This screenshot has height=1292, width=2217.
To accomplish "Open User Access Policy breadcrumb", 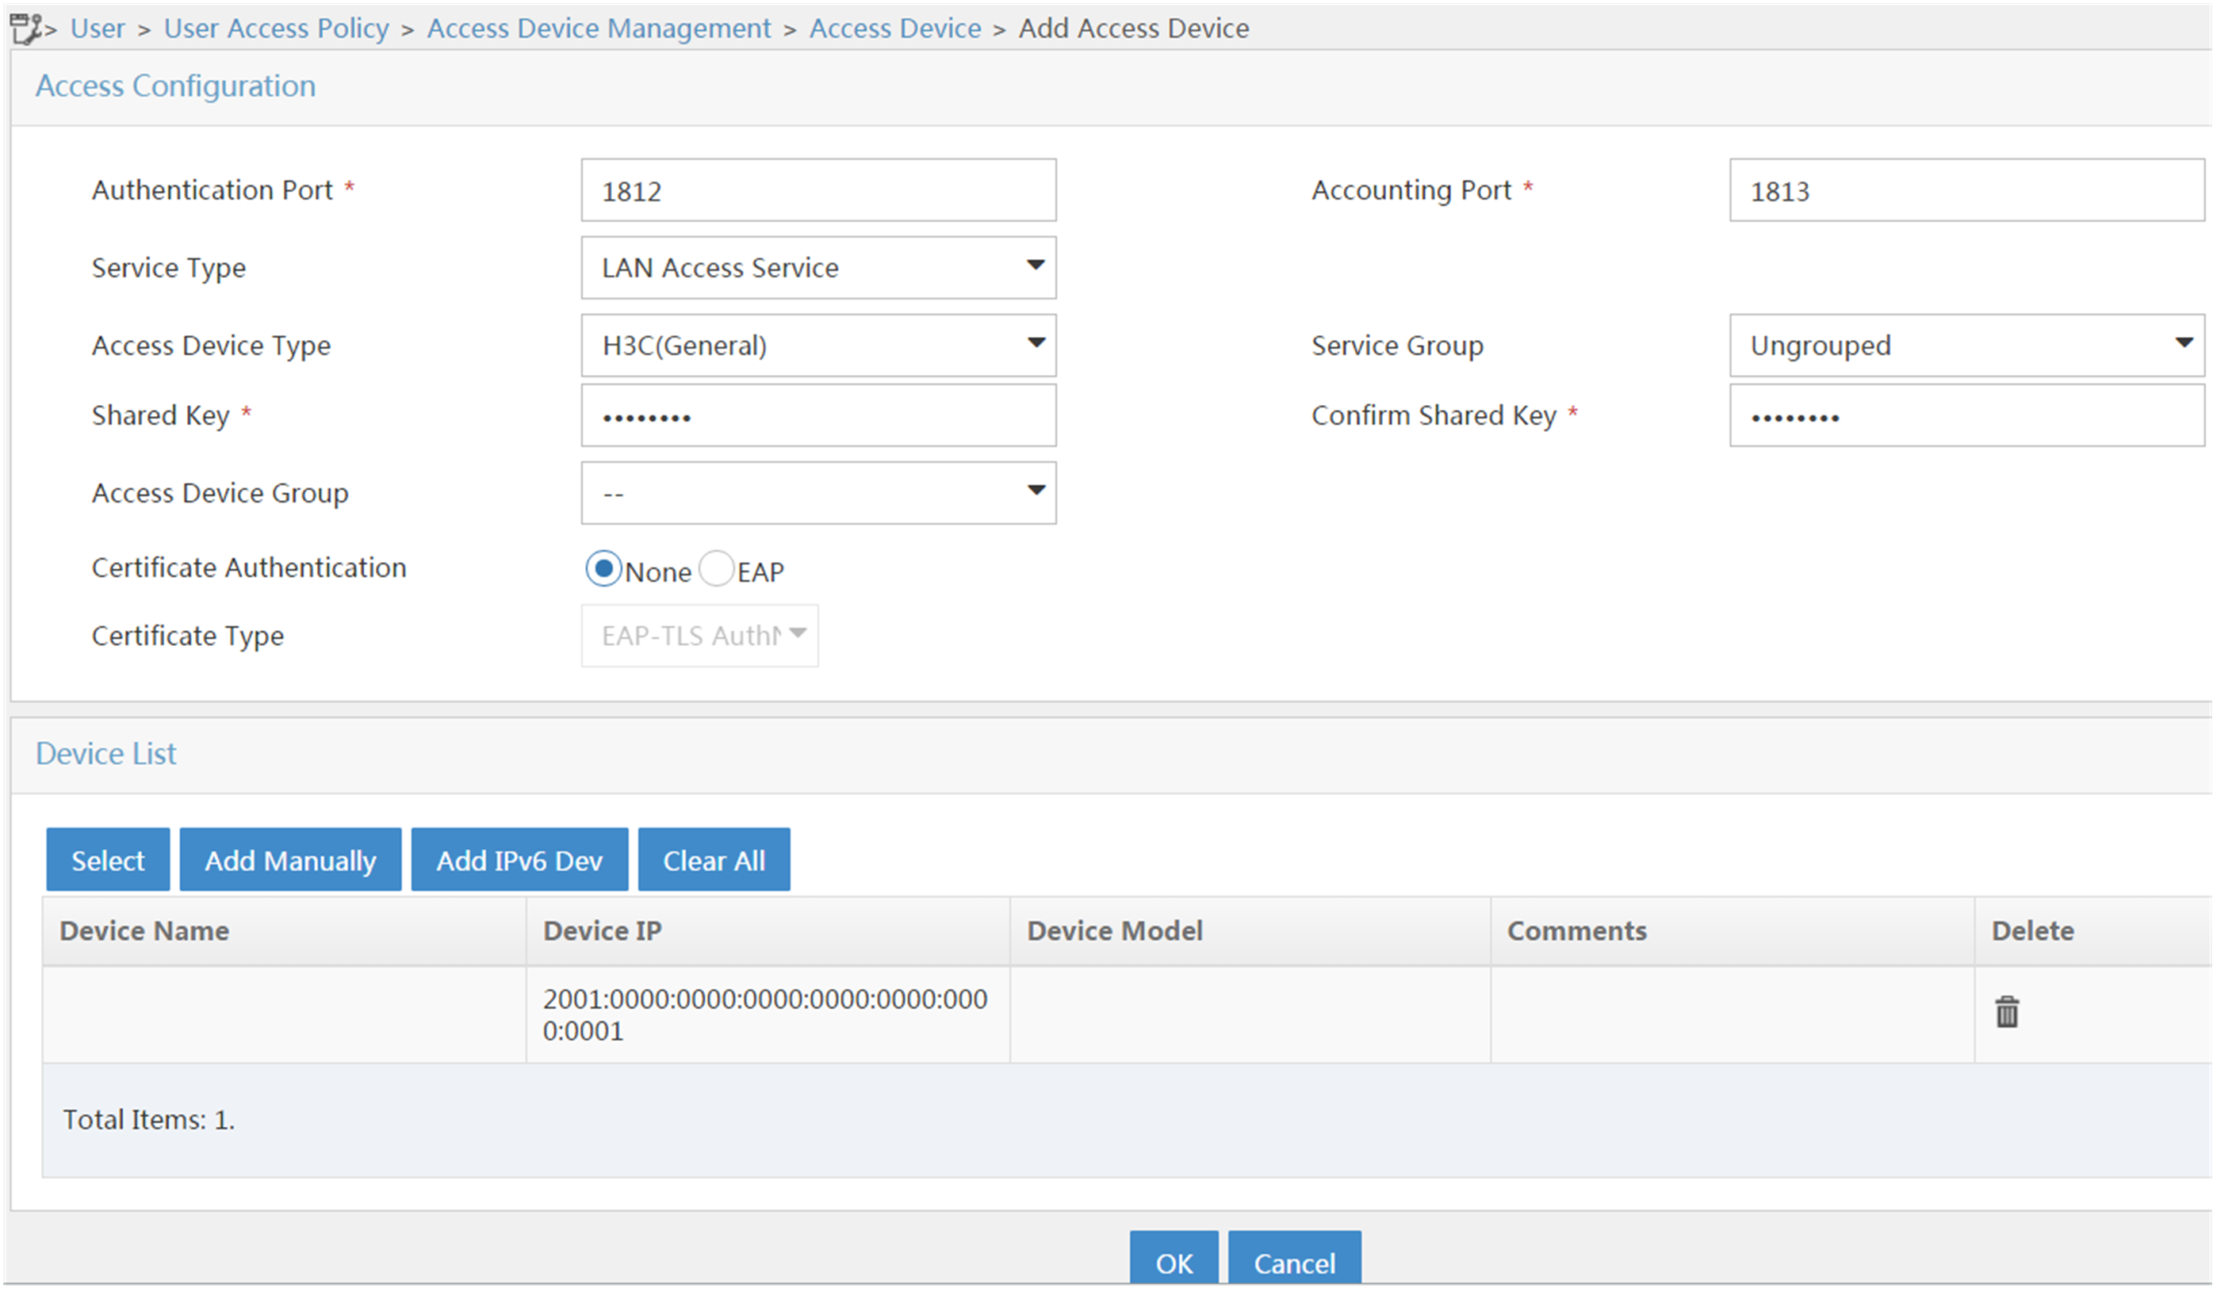I will 276,29.
